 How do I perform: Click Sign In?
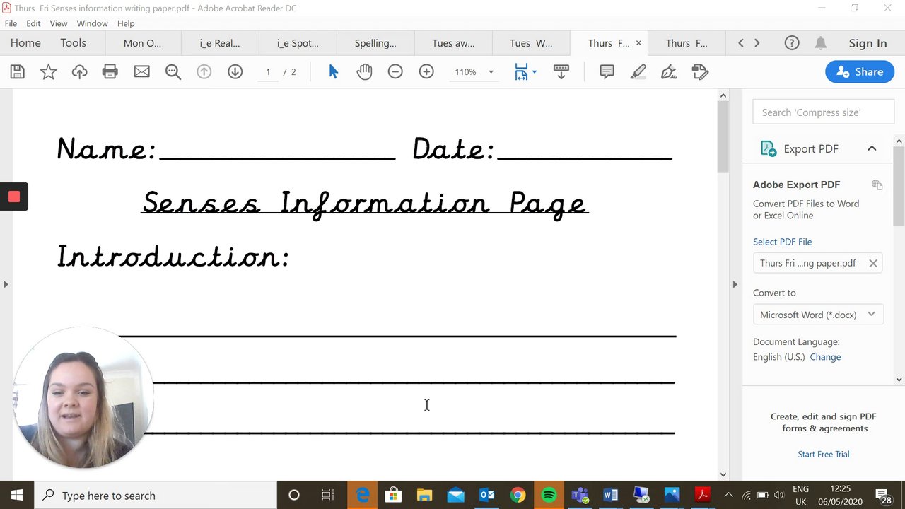tap(868, 43)
